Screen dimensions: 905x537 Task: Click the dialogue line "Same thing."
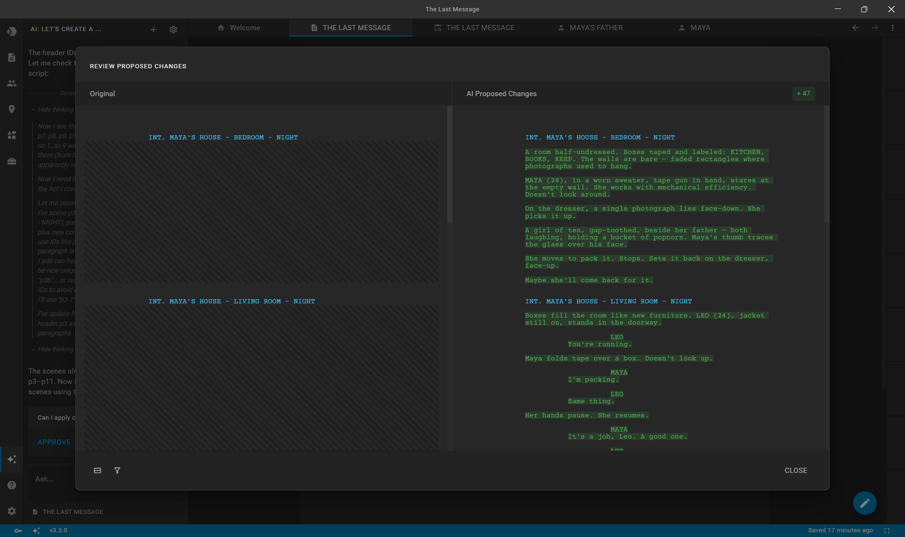pyautogui.click(x=591, y=401)
